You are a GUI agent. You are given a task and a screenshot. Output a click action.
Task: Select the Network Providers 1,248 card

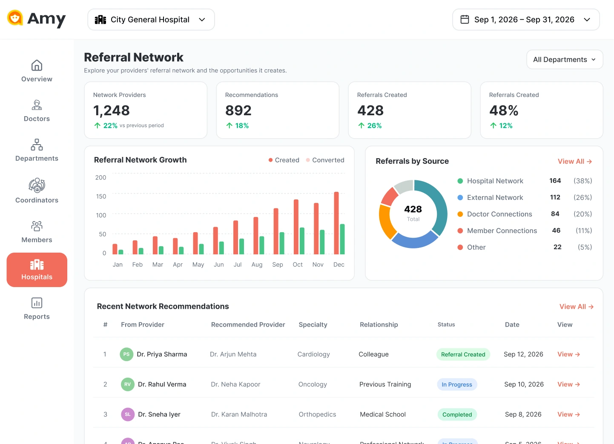pos(146,110)
